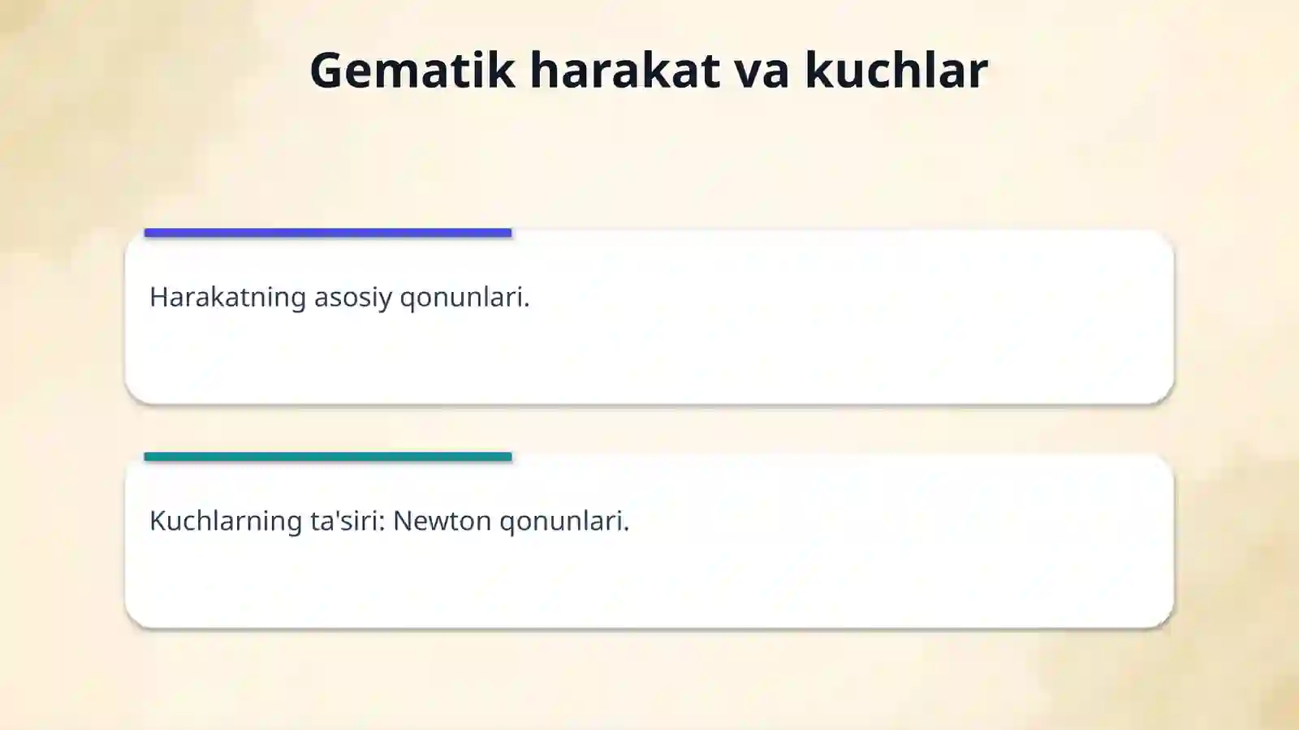Click the word "Harakatning" in first card
Viewport: 1299px width, 730px height.
[x=228, y=298]
